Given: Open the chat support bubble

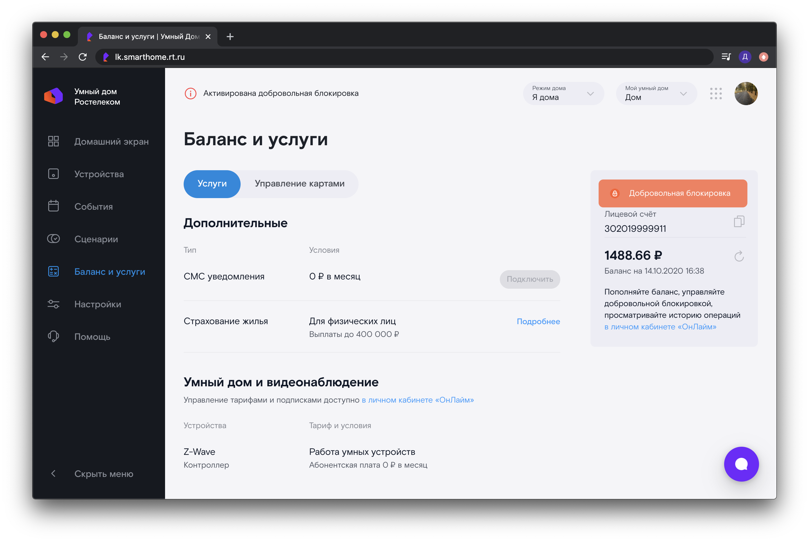Looking at the screenshot, I should 741,464.
